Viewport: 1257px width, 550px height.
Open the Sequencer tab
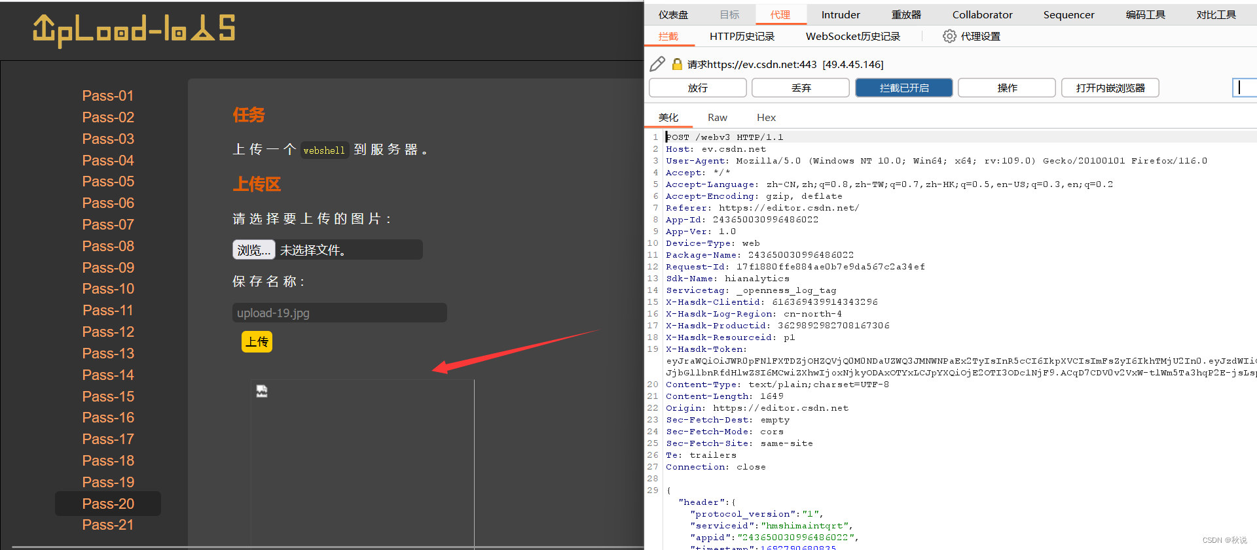[x=1068, y=14]
